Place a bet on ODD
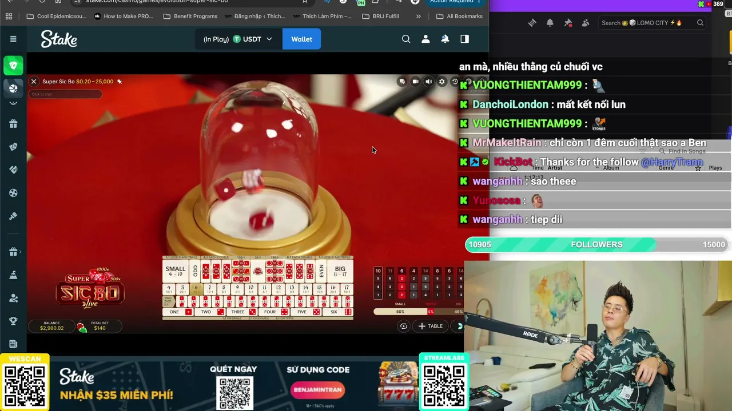This screenshot has height=411, width=732. click(x=195, y=271)
